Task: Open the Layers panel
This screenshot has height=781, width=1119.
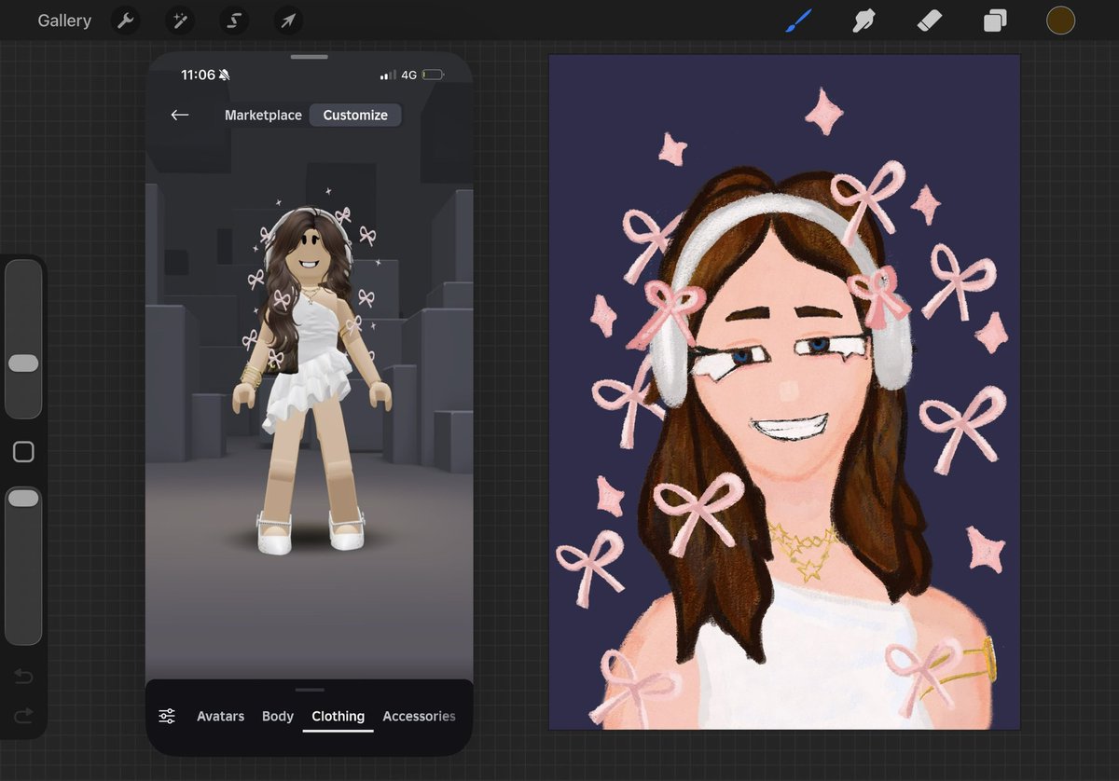Action: point(995,21)
